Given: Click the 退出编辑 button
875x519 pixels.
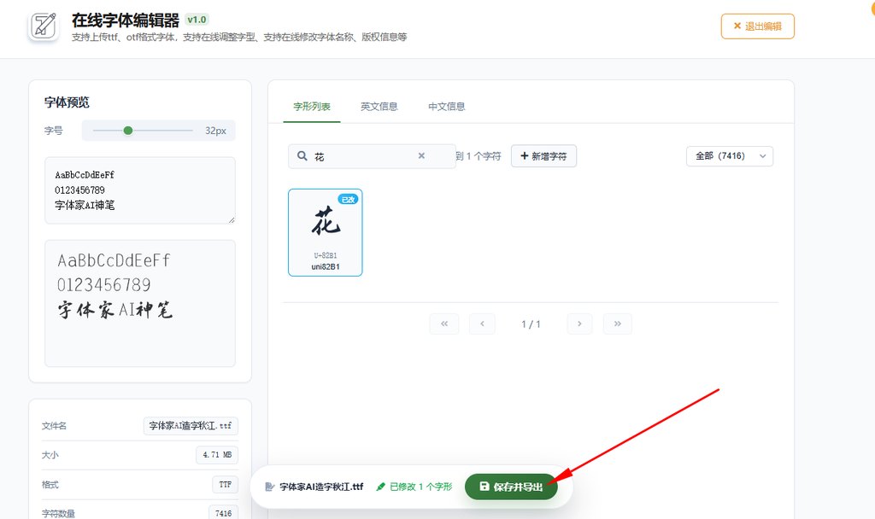Looking at the screenshot, I should point(757,26).
